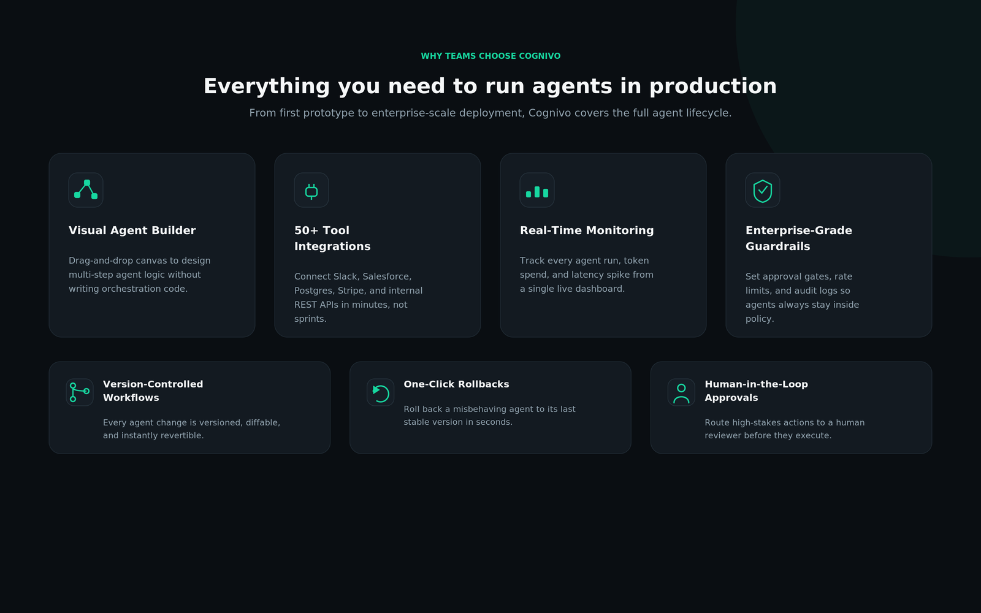The width and height of the screenshot is (981, 613).
Task: Select the Real-Time Monitoring heading
Action: (x=587, y=230)
